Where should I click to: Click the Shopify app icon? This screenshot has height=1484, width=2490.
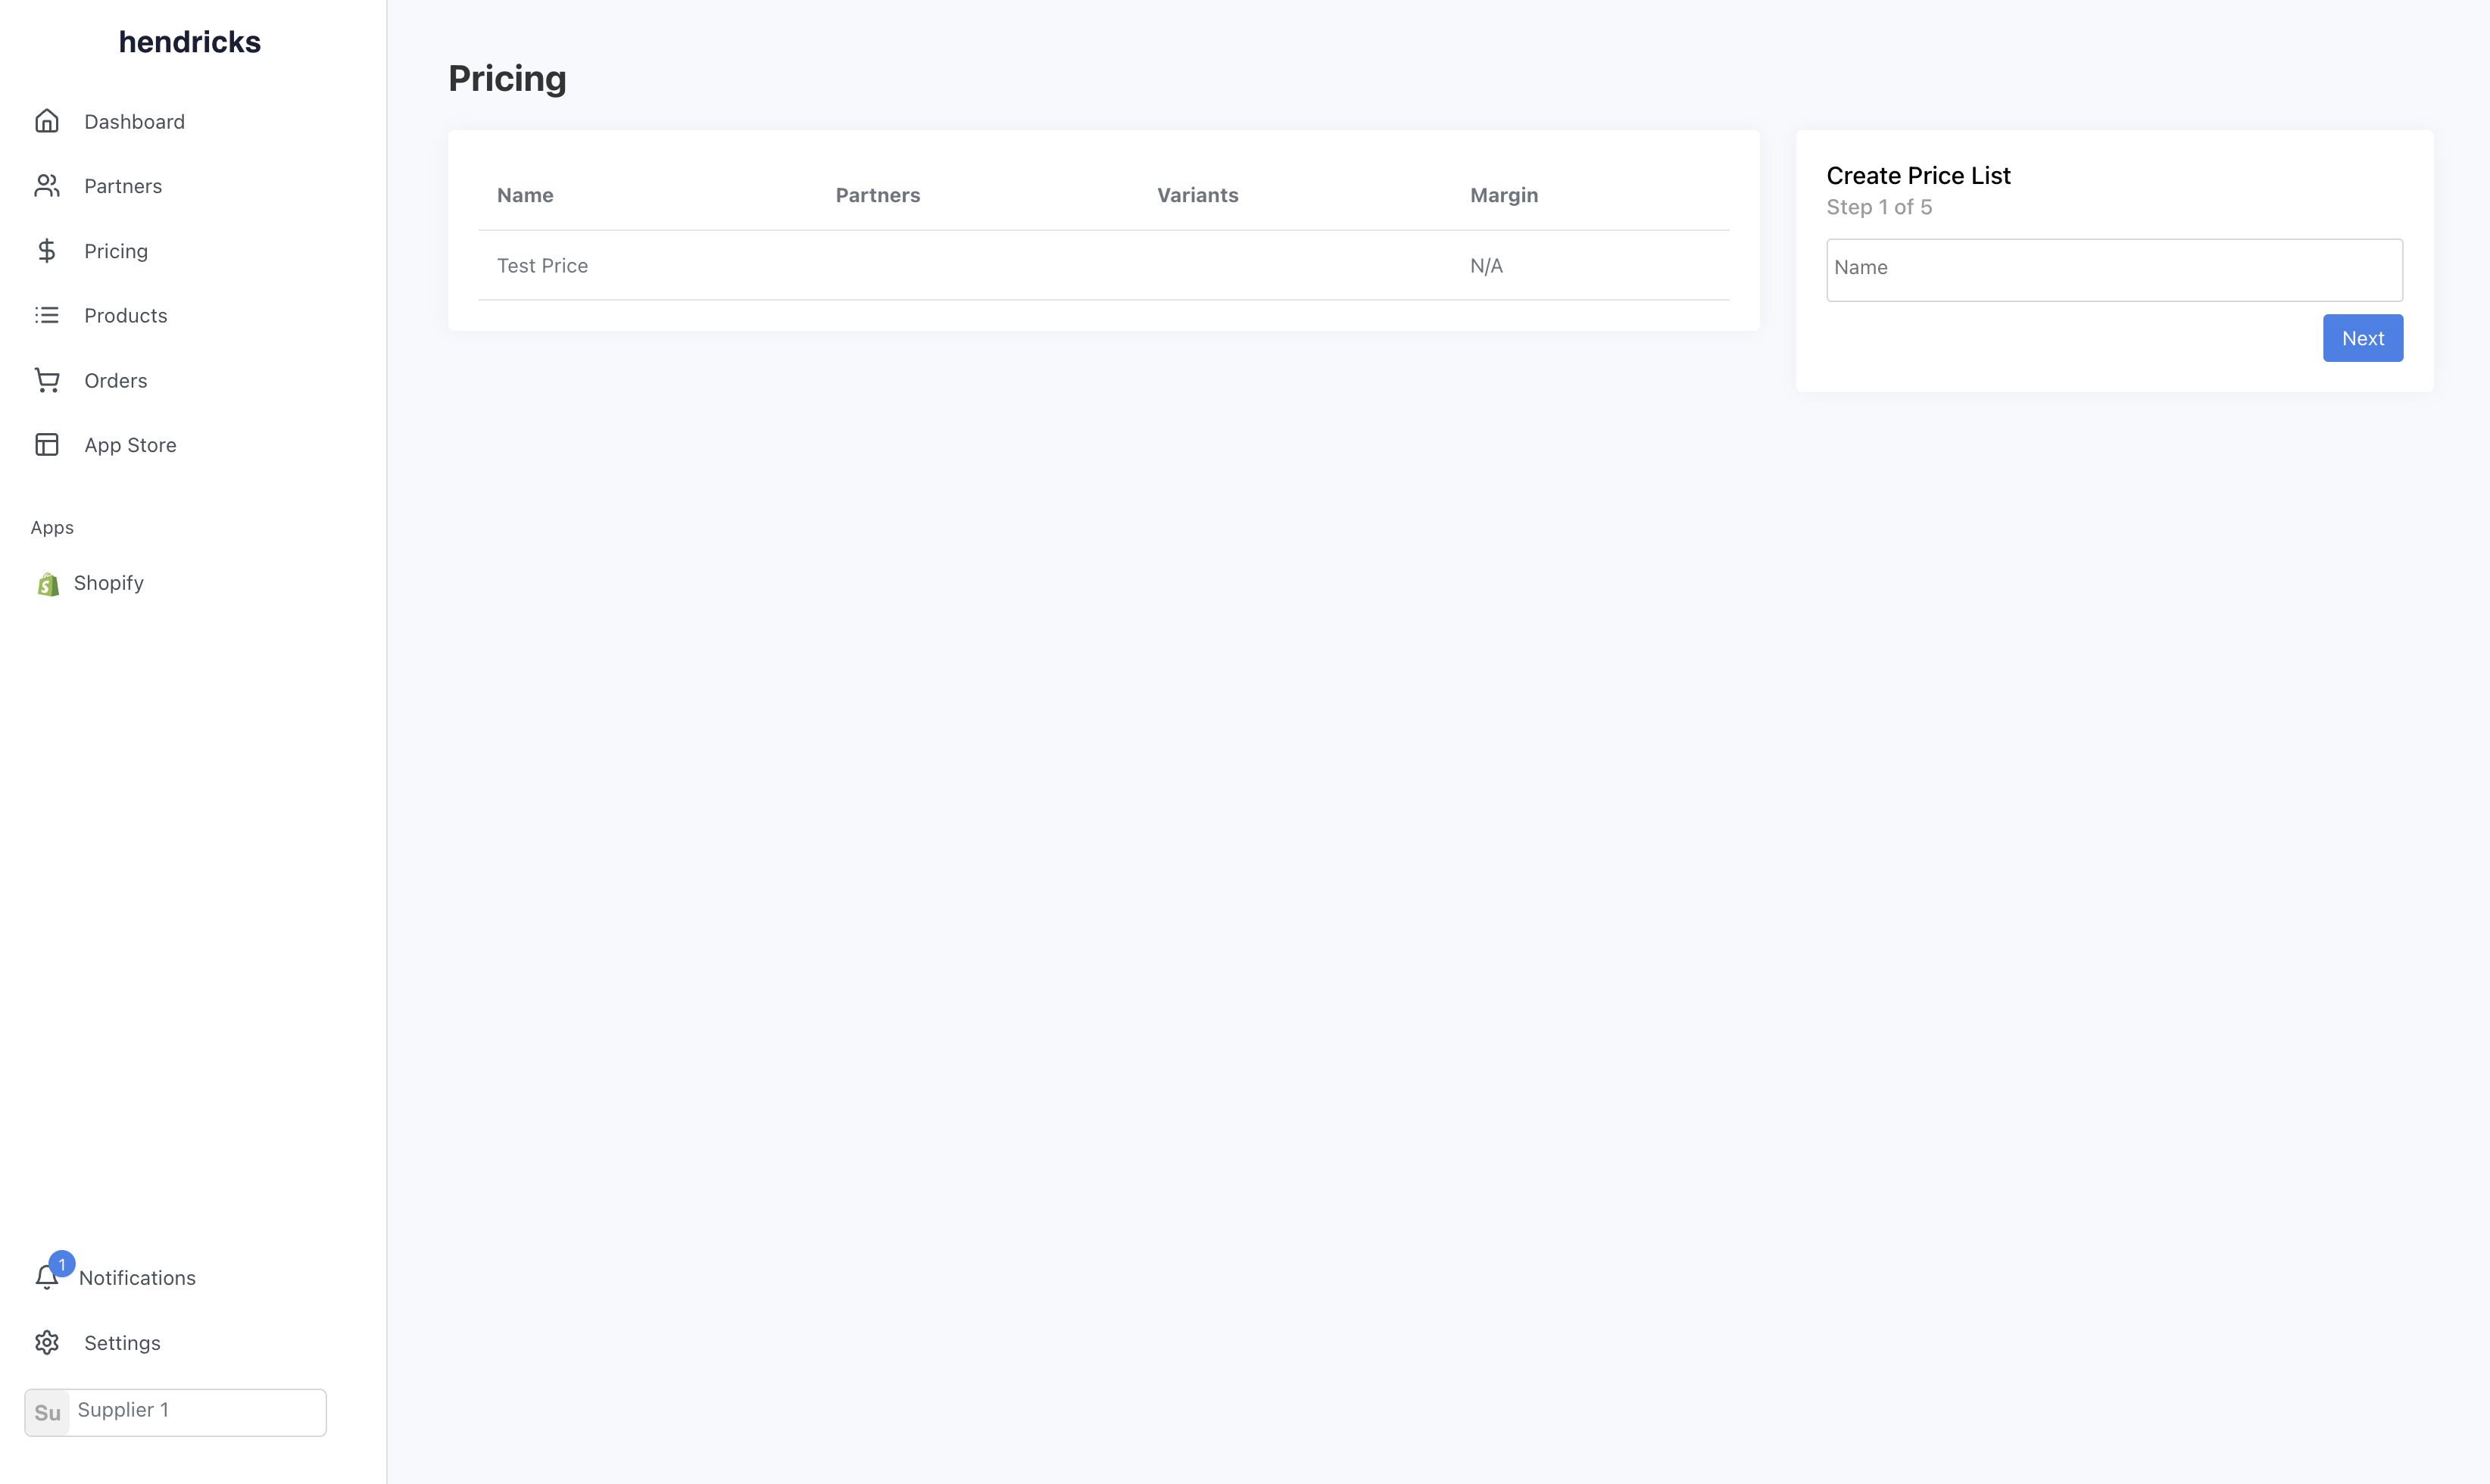(x=48, y=581)
